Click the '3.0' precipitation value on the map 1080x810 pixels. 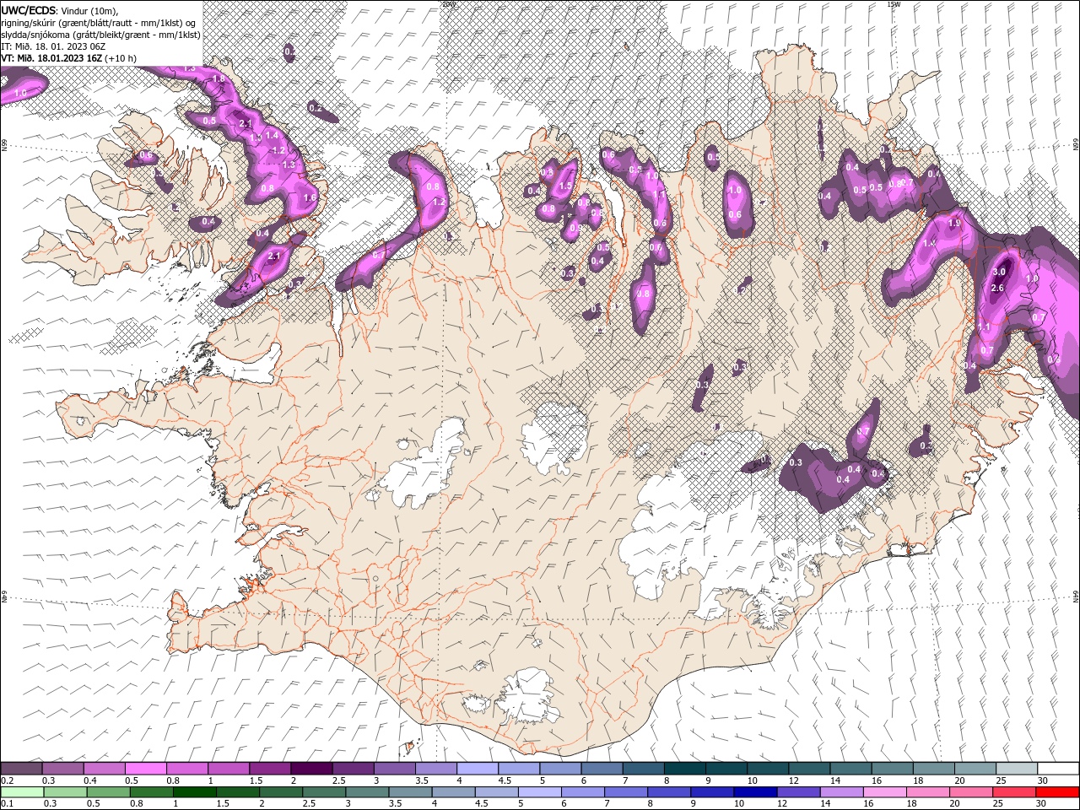click(x=1000, y=272)
